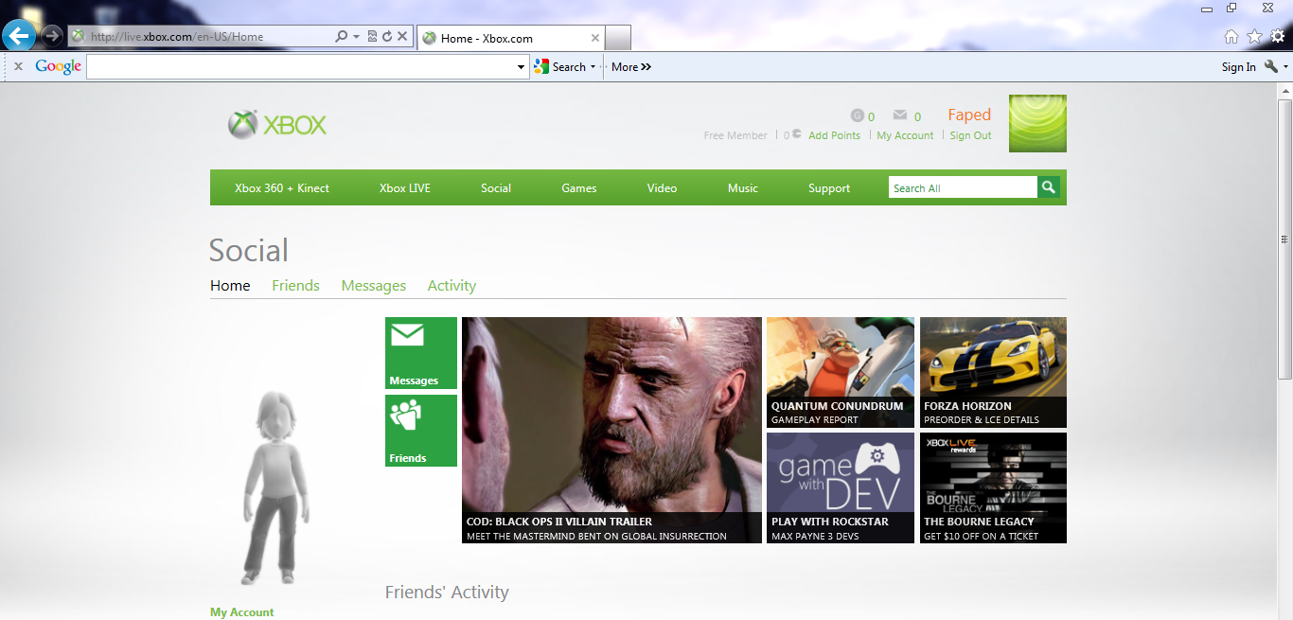Viewport: 1293px width, 620px height.
Task: Click the browser Home icon
Action: (1231, 37)
